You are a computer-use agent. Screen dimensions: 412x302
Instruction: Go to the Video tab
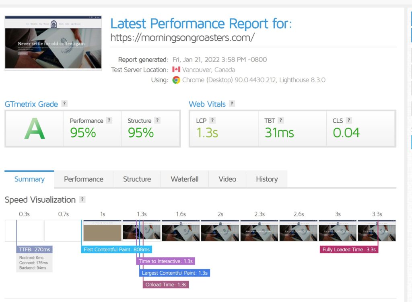[x=227, y=179]
